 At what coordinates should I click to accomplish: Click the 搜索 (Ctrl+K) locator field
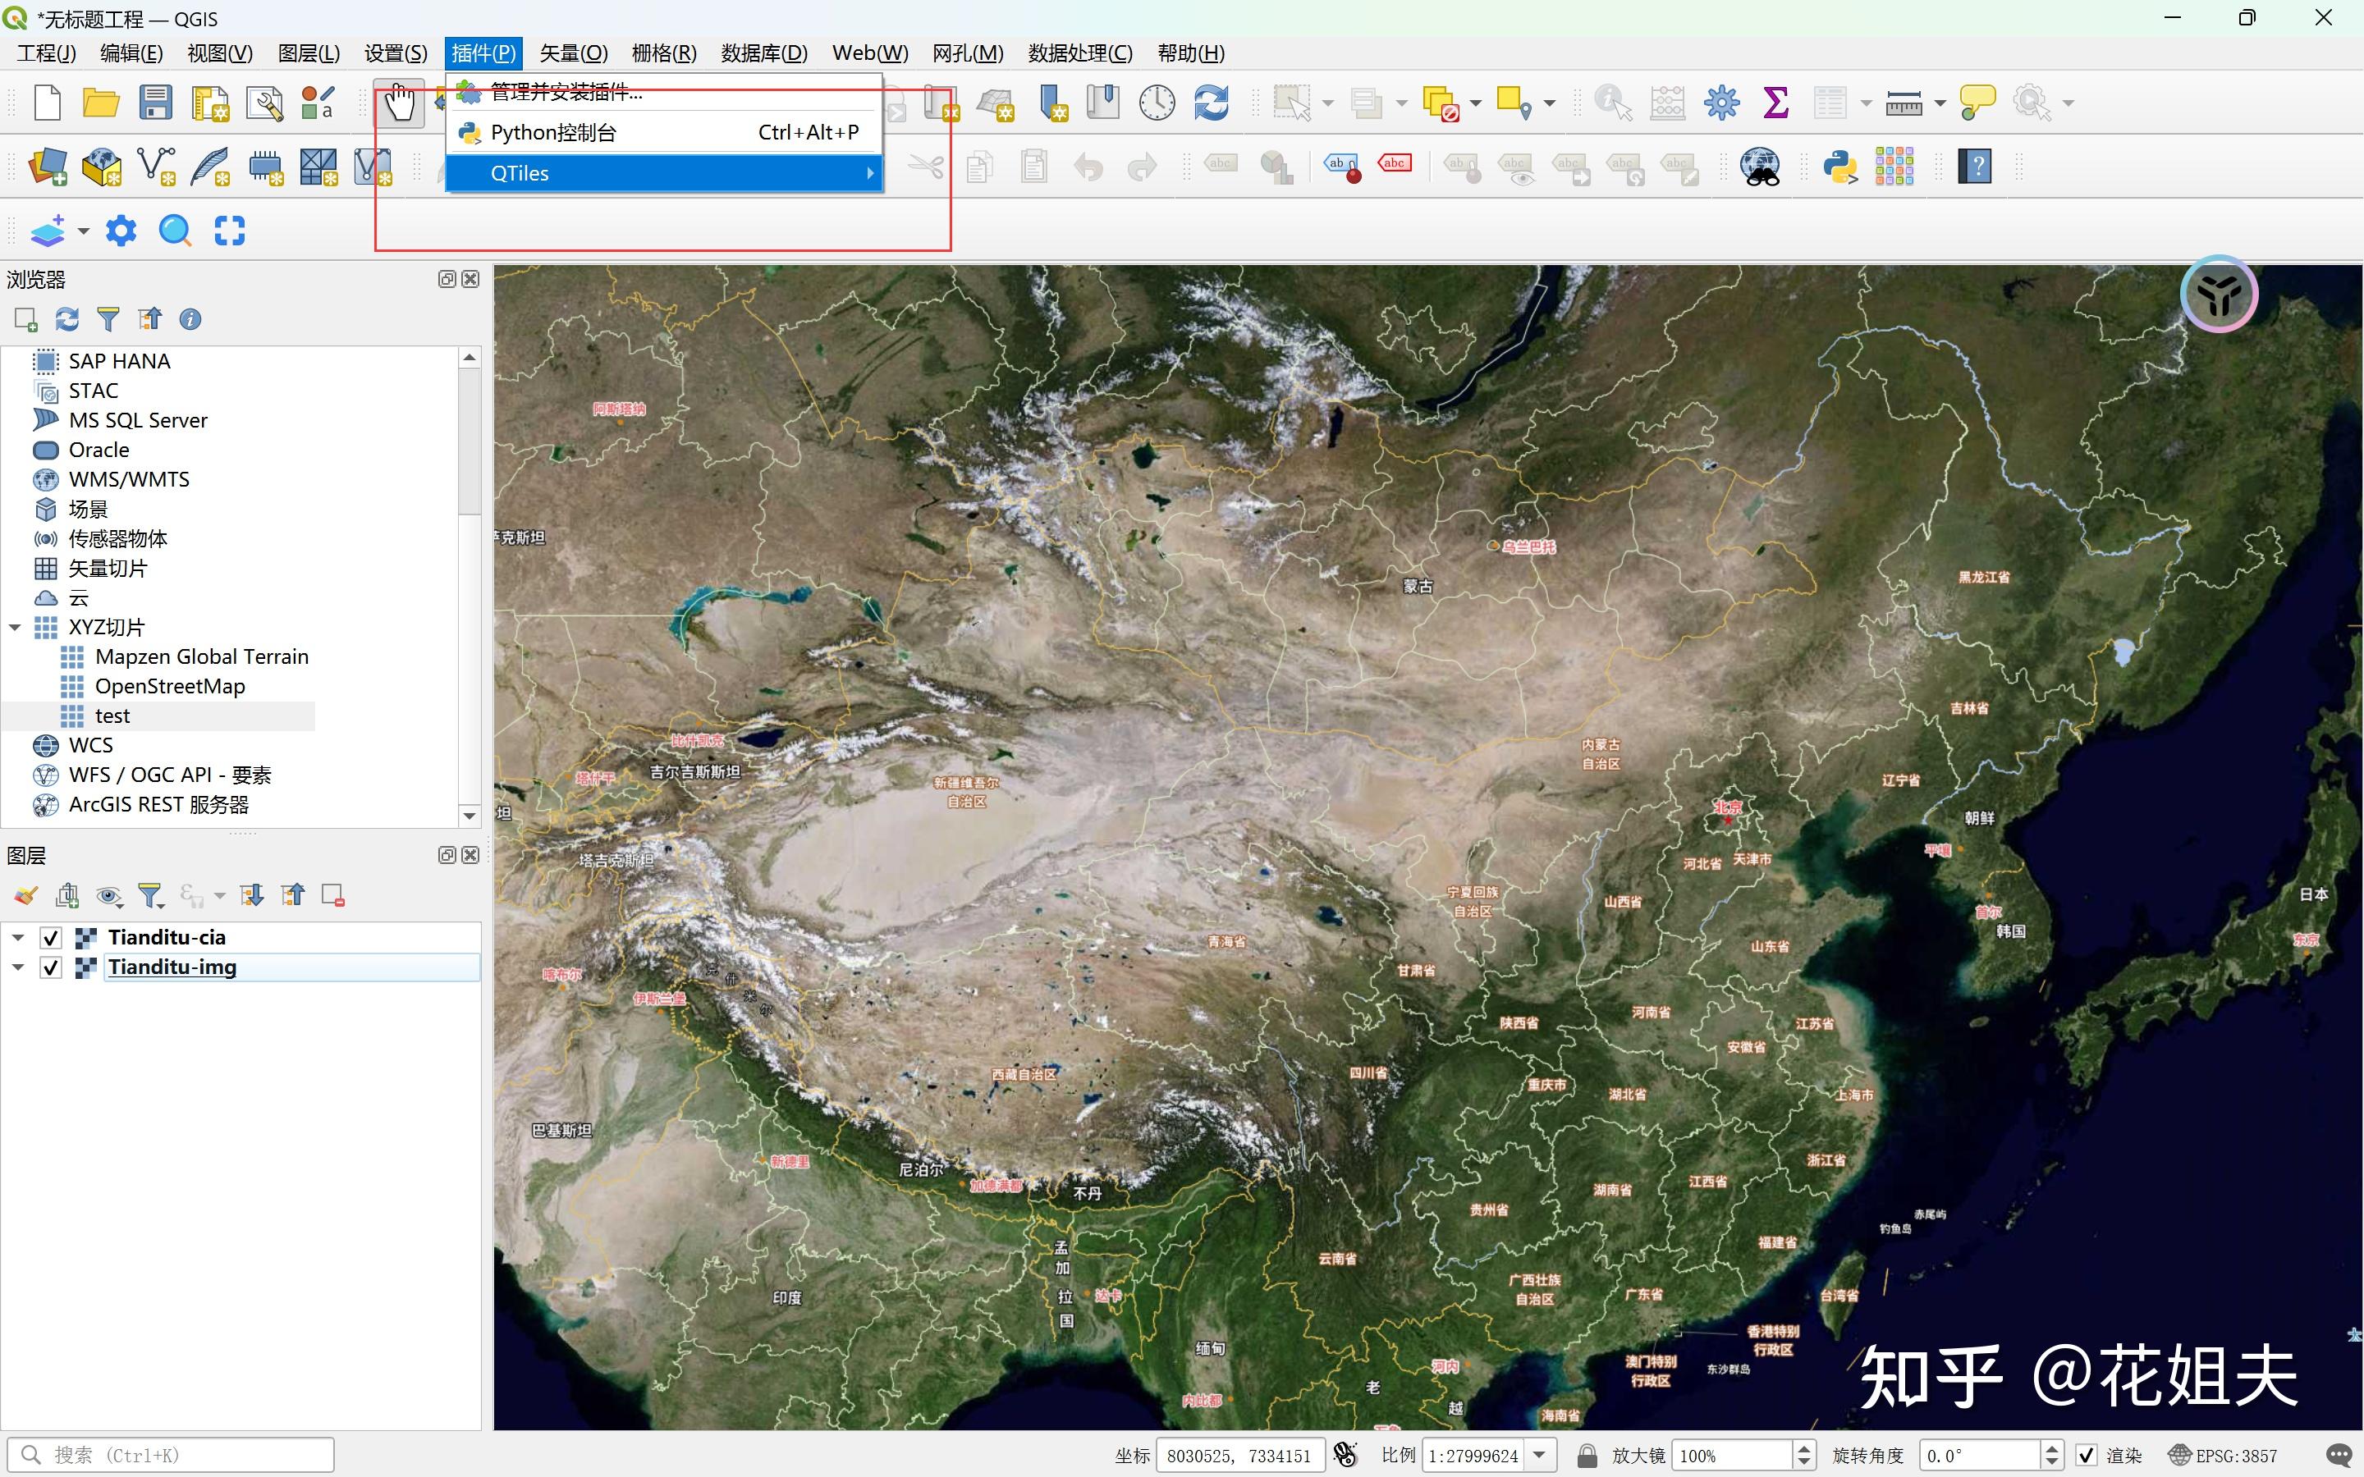coord(172,1456)
